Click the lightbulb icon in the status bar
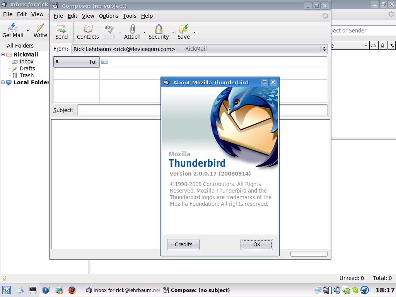The height and width of the screenshot is (297, 396). click(4, 278)
